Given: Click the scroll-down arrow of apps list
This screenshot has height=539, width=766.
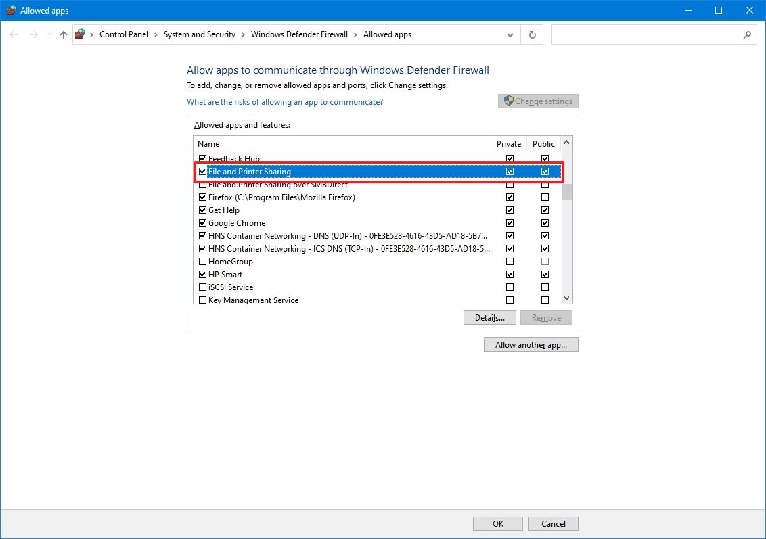Looking at the screenshot, I should point(566,298).
